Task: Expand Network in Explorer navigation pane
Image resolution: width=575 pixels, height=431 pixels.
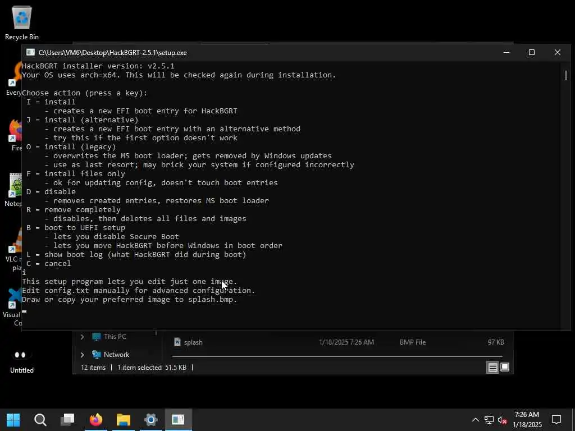Action: tap(82, 355)
